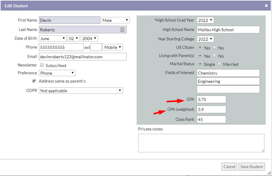
Task: Toggle the Newsletter Subscribed checkbox
Action: pyautogui.click(x=42, y=65)
